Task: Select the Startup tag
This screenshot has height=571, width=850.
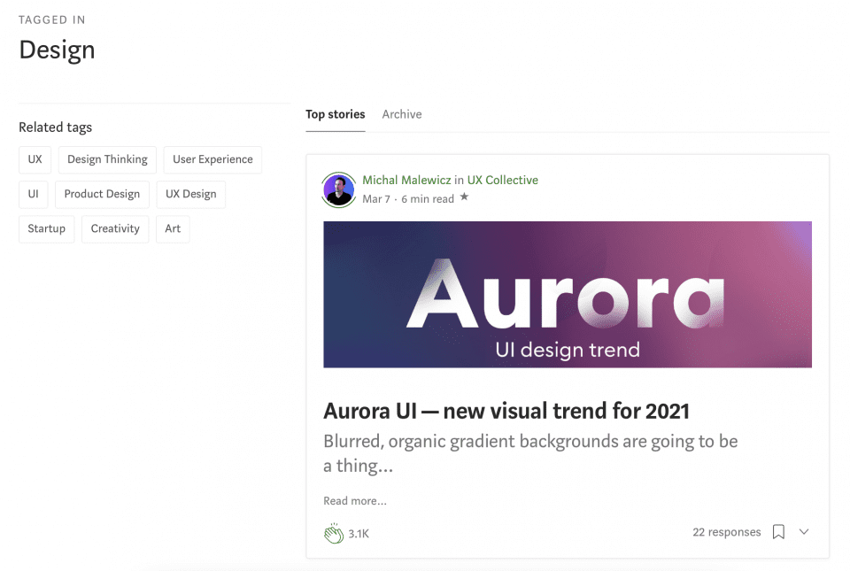Action: (46, 228)
